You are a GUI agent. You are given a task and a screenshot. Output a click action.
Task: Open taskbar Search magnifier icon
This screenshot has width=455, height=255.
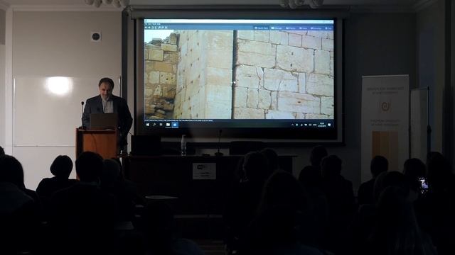click(154, 125)
